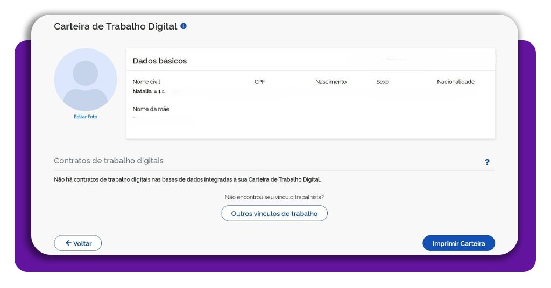Click the Contratos de trabalho digitais heading
Screen dimensions: 551x288
(109, 161)
